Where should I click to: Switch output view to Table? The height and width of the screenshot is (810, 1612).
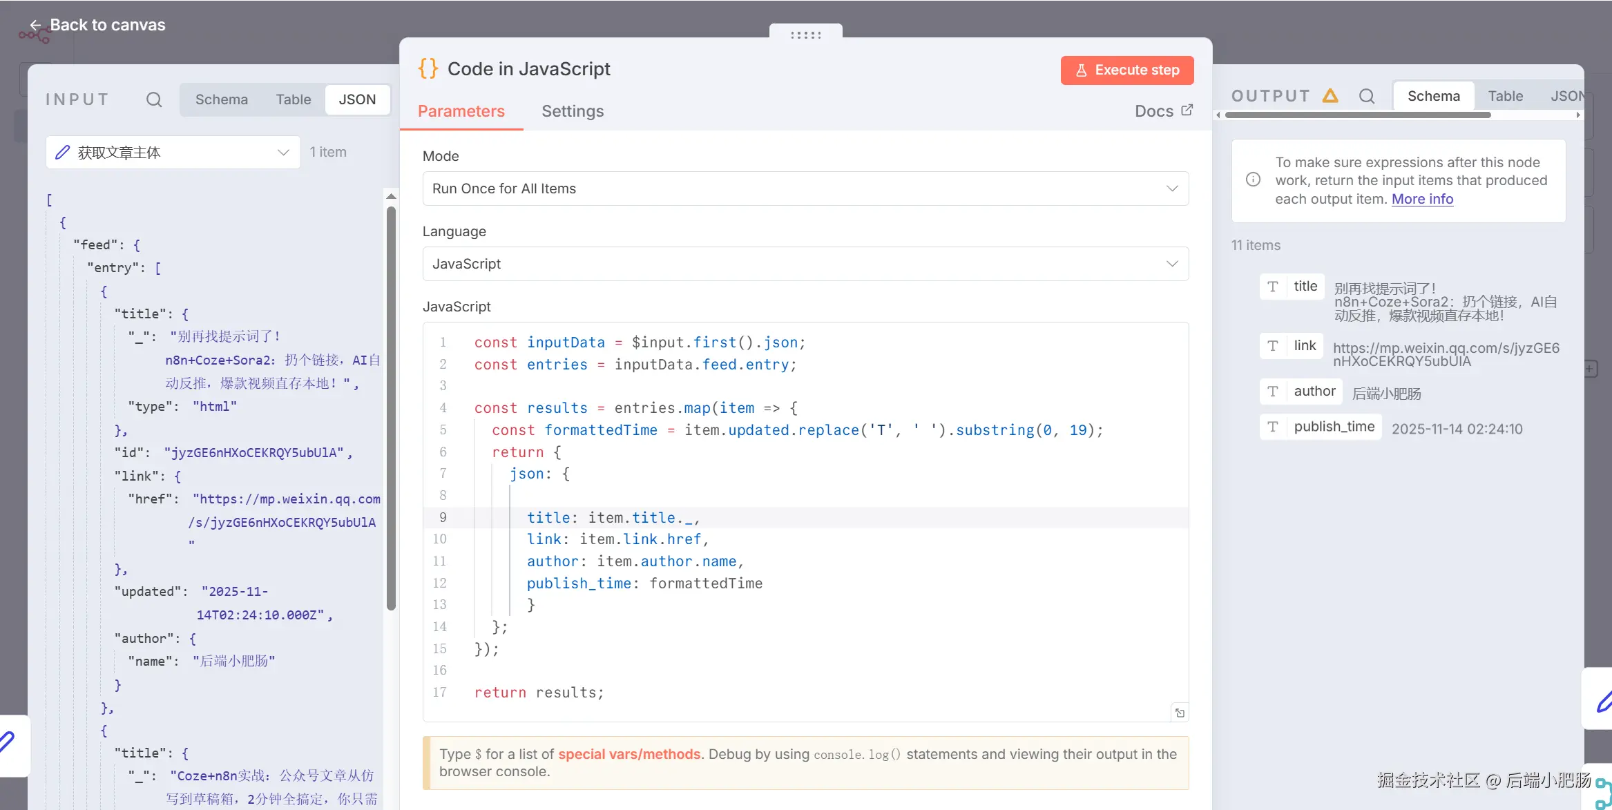point(1505,96)
